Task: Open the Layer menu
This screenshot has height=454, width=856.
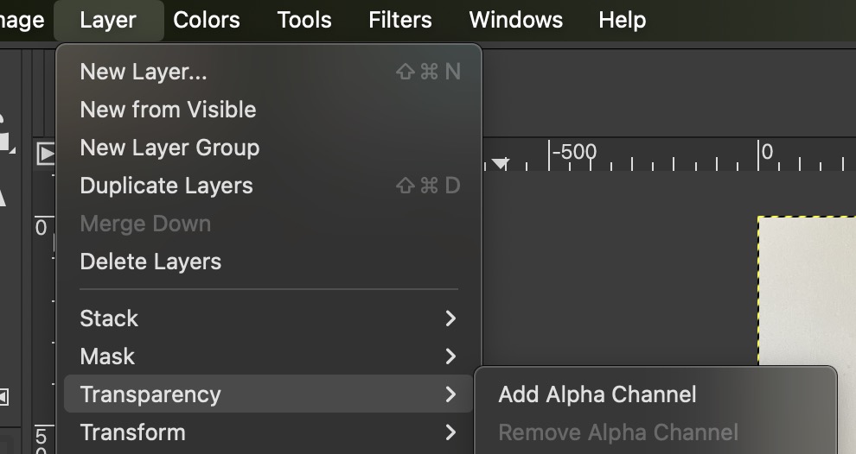Action: click(x=108, y=20)
